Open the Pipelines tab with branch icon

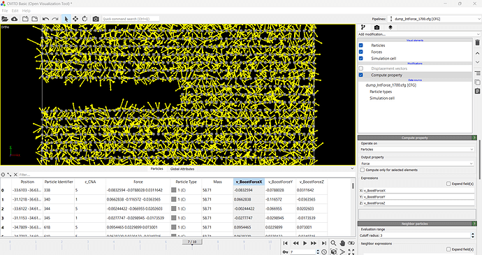click(363, 27)
